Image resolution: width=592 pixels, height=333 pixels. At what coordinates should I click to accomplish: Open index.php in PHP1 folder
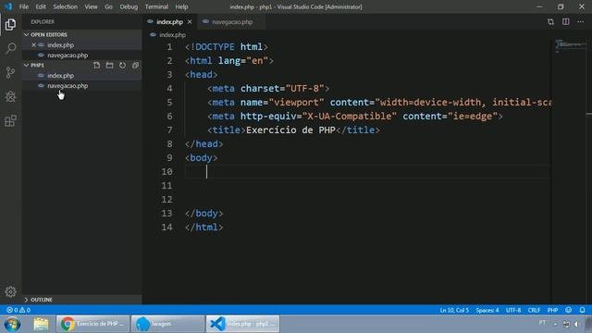coord(81,76)
